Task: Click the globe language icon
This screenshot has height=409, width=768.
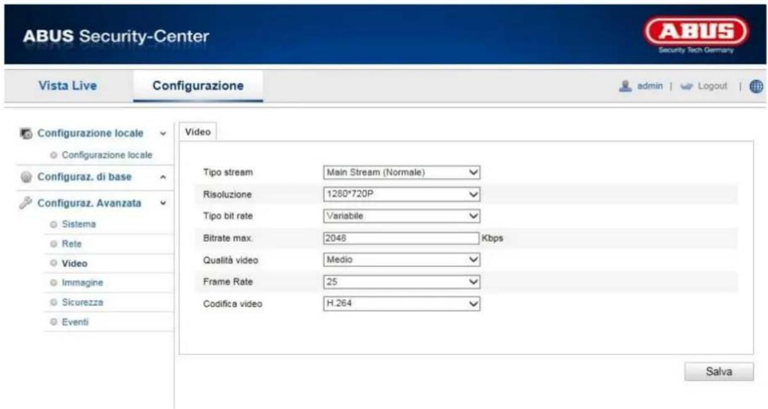Action: tap(757, 87)
